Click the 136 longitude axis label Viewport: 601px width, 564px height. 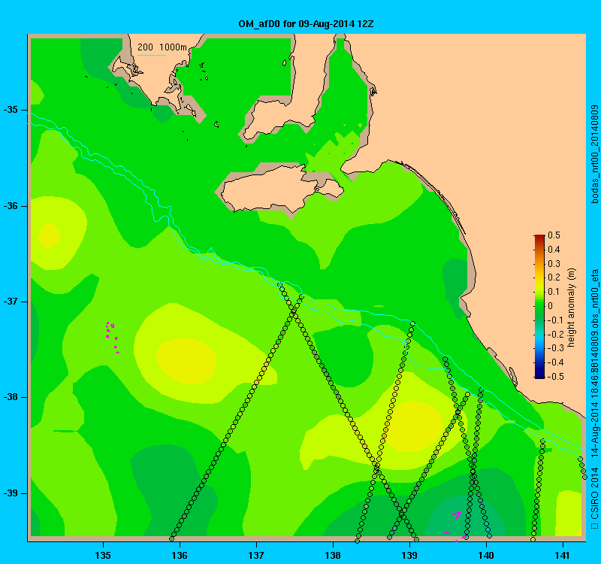point(180,556)
